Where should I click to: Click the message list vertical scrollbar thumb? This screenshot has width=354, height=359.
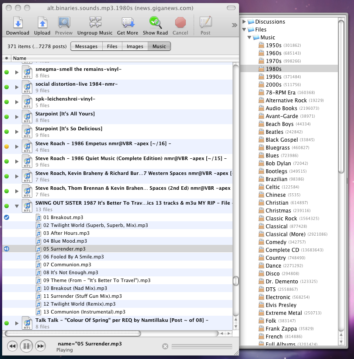tap(236, 281)
